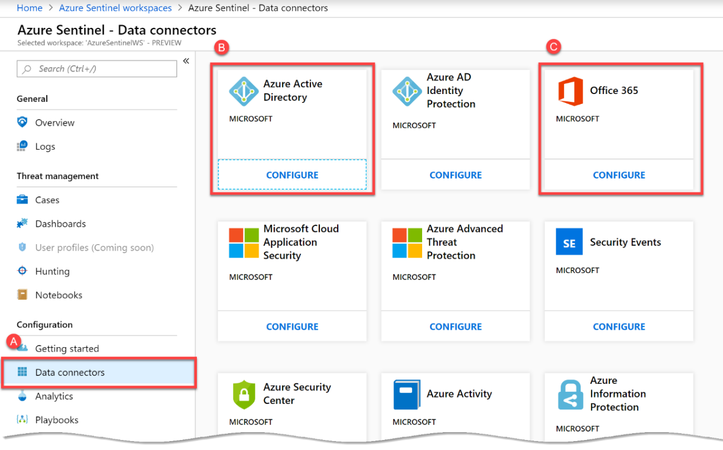Click the Azure Advanced Threat Protection logo
Screen dimensions: 723x450
click(x=407, y=243)
